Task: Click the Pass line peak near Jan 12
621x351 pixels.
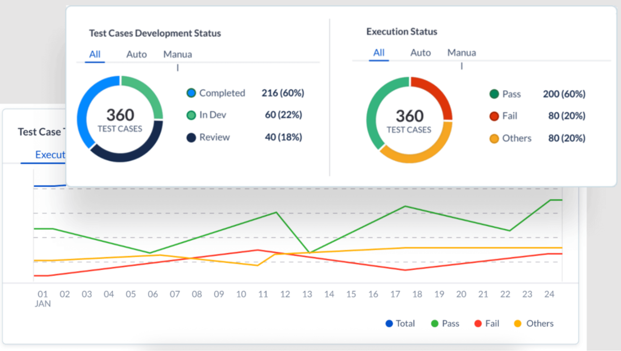Action: pyautogui.click(x=276, y=213)
